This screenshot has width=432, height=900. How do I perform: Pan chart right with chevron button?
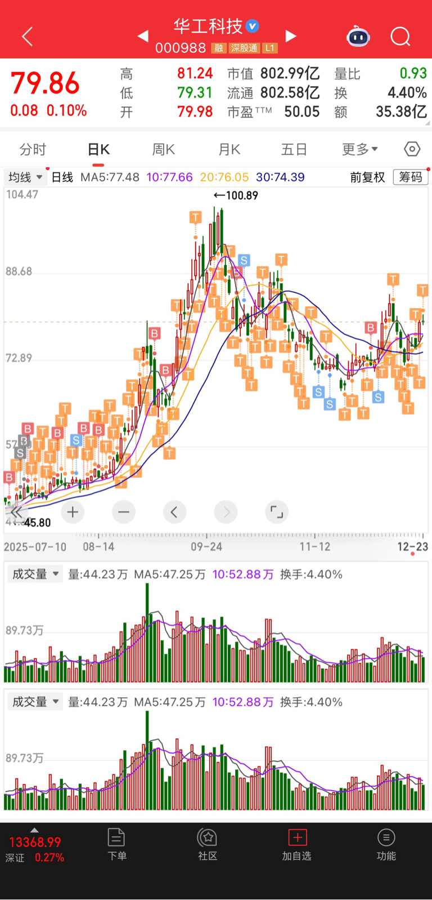[226, 512]
